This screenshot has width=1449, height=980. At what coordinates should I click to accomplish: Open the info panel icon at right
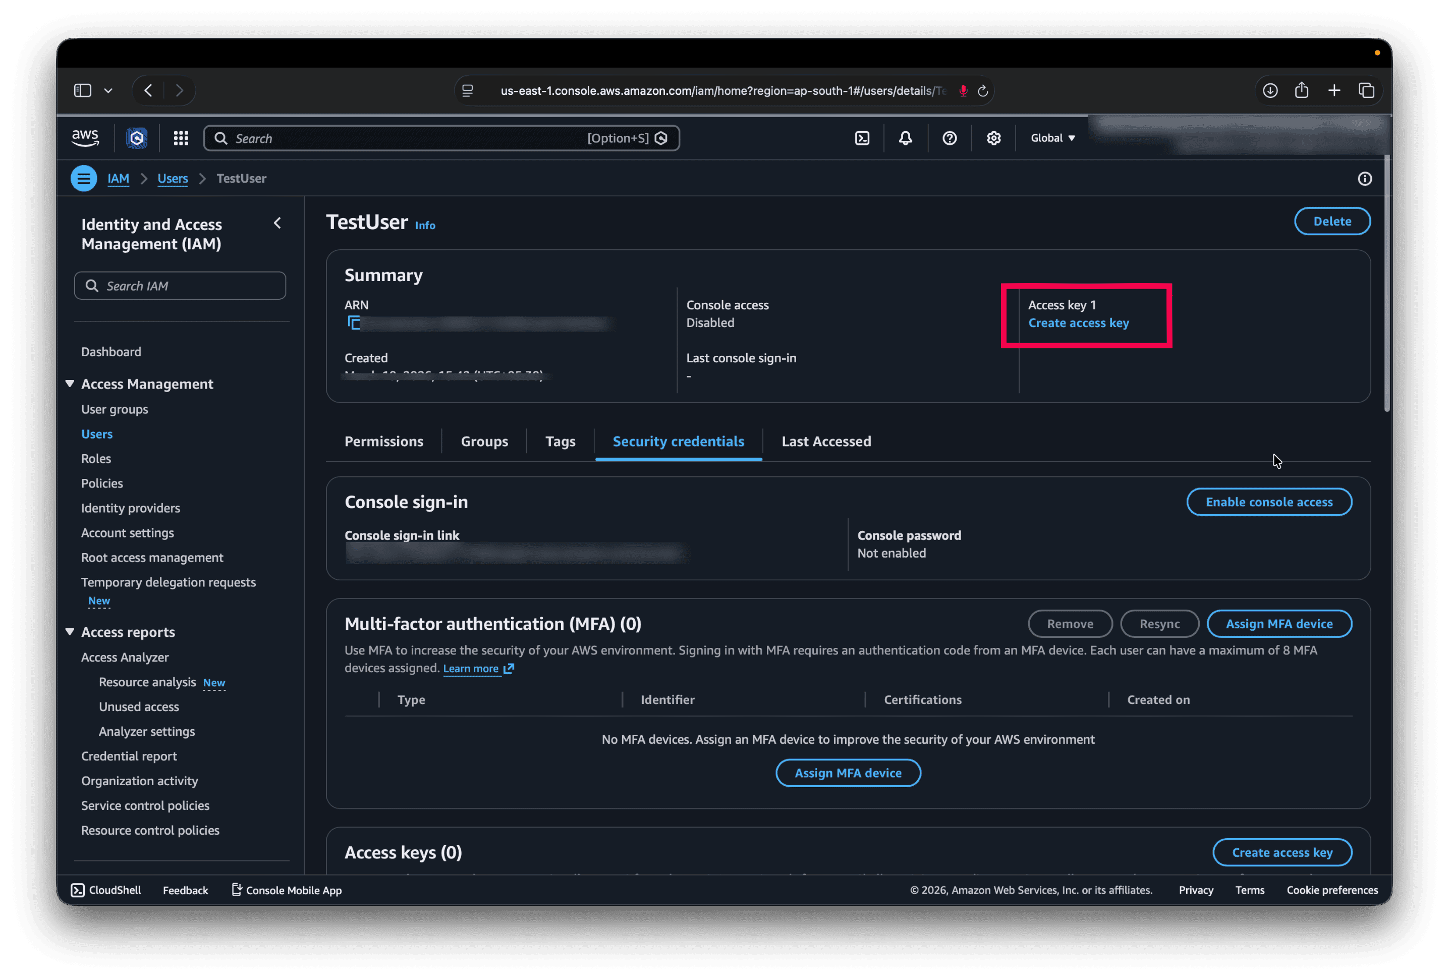[1365, 179]
